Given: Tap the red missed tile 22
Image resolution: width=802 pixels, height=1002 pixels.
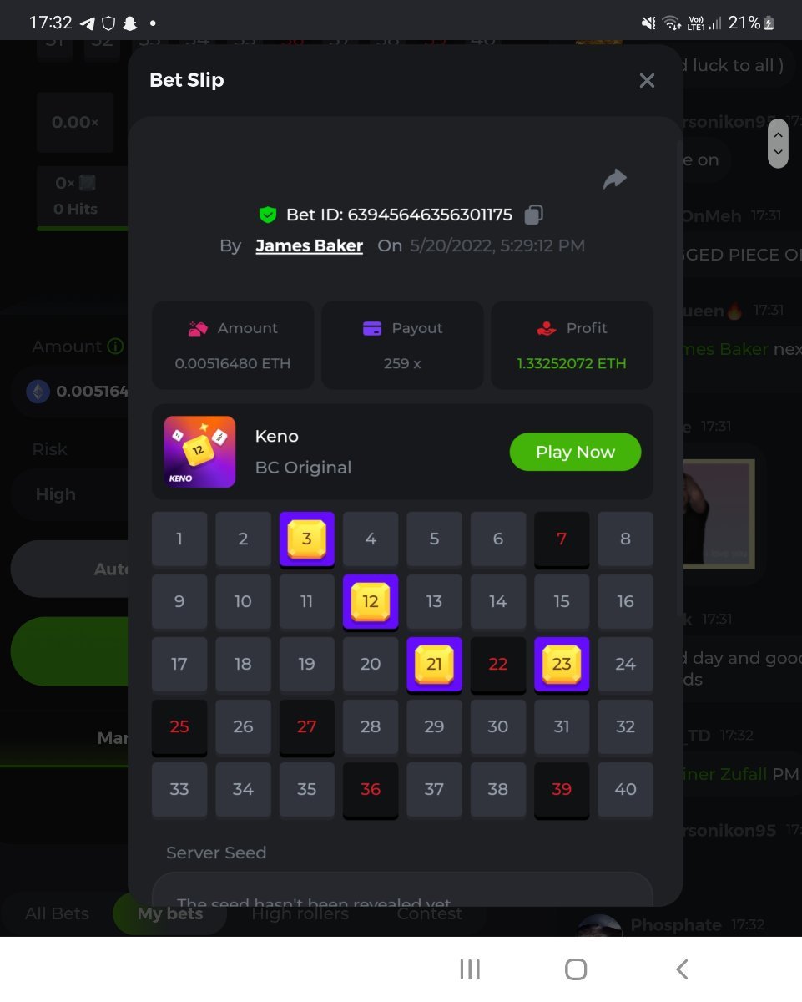Looking at the screenshot, I should [x=498, y=665].
